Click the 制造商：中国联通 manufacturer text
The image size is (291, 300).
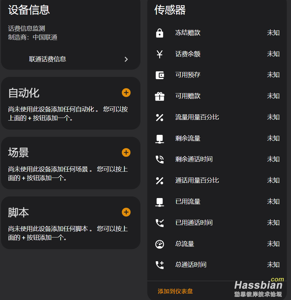pyautogui.click(x=33, y=37)
